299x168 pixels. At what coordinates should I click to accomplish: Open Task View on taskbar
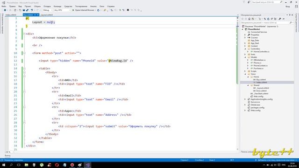[19, 165]
